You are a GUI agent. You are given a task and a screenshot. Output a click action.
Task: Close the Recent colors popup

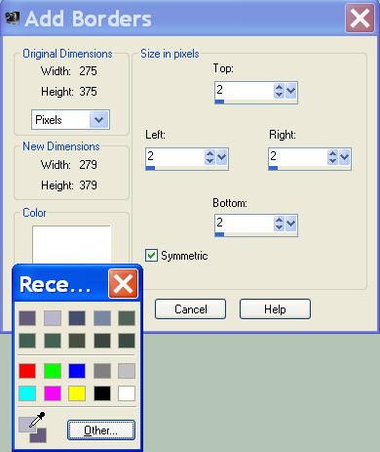tap(123, 284)
